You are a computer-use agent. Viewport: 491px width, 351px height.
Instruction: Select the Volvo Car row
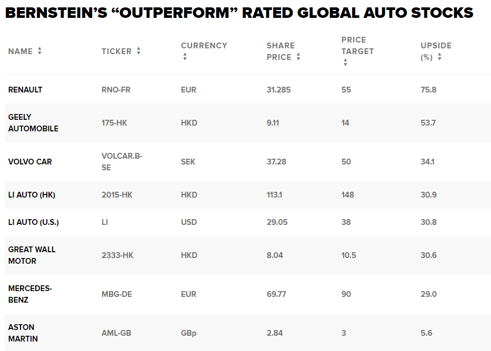[x=247, y=162]
